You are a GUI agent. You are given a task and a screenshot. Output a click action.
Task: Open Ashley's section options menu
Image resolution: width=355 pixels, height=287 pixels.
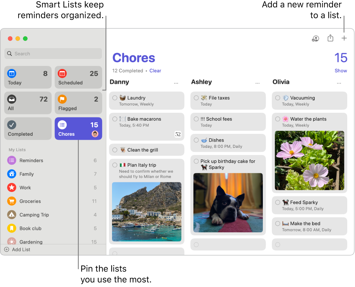(257, 83)
